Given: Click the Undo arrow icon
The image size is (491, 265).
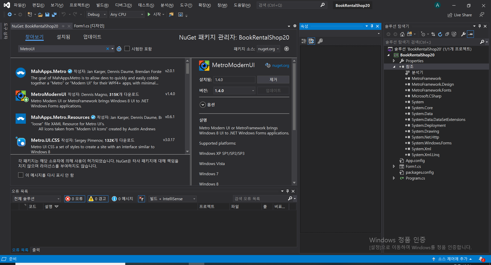Looking at the screenshot, I should tap(64, 14).
